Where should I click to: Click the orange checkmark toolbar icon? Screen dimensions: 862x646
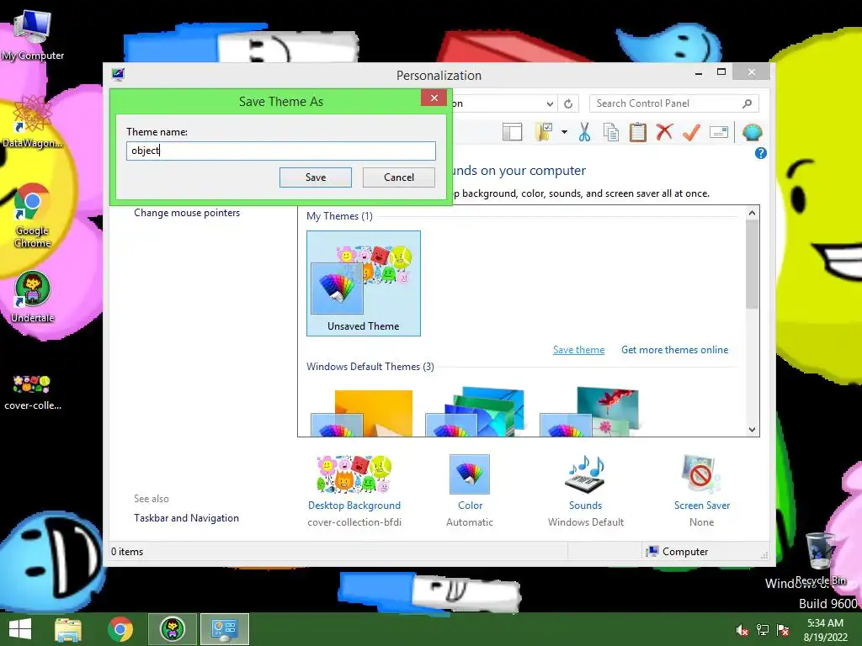click(x=691, y=132)
